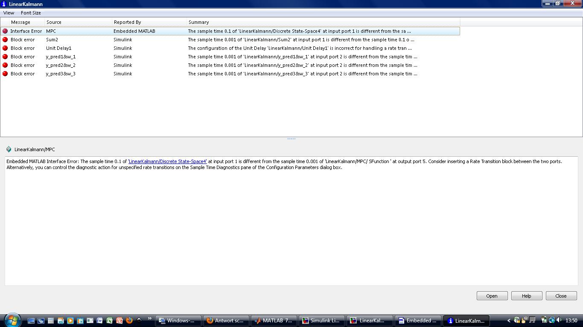
Task: Sort the list by the Source column header
Action: (54, 22)
